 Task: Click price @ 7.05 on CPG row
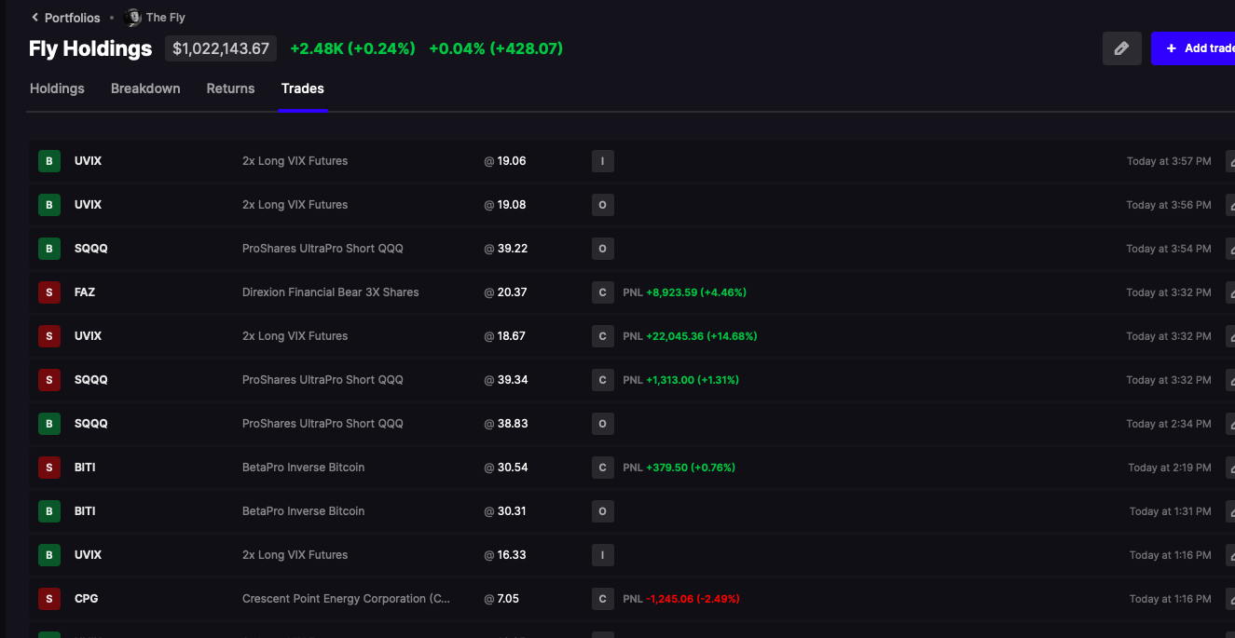click(x=500, y=599)
